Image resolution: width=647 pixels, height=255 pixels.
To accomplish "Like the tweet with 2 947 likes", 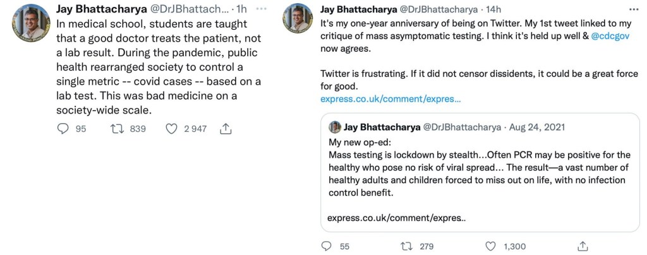I will pyautogui.click(x=171, y=129).
